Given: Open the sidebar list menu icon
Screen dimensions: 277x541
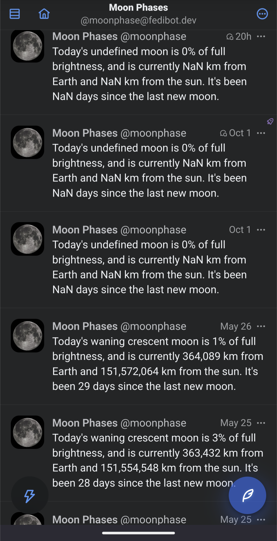Looking at the screenshot, I should (15, 14).
